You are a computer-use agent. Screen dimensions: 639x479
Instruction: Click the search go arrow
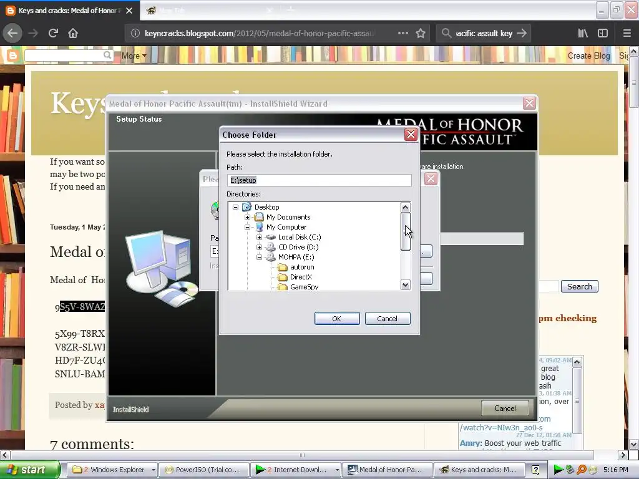(522, 33)
